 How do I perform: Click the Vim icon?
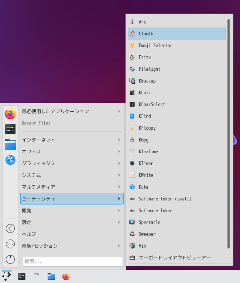pos(132,246)
